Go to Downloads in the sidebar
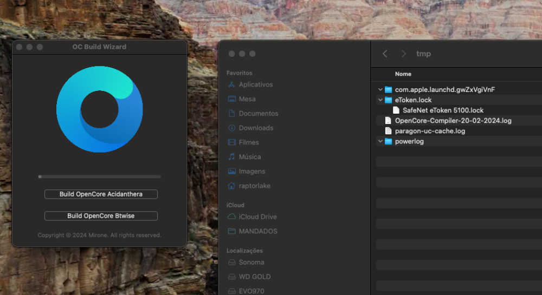Viewport: 542px width, 295px height. point(250,128)
